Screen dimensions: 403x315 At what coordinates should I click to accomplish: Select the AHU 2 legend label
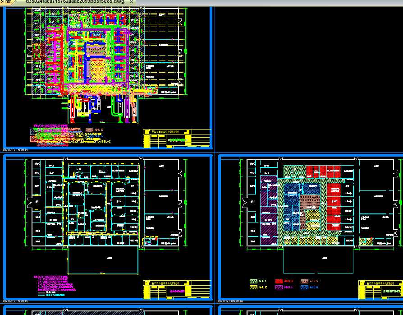point(263,287)
